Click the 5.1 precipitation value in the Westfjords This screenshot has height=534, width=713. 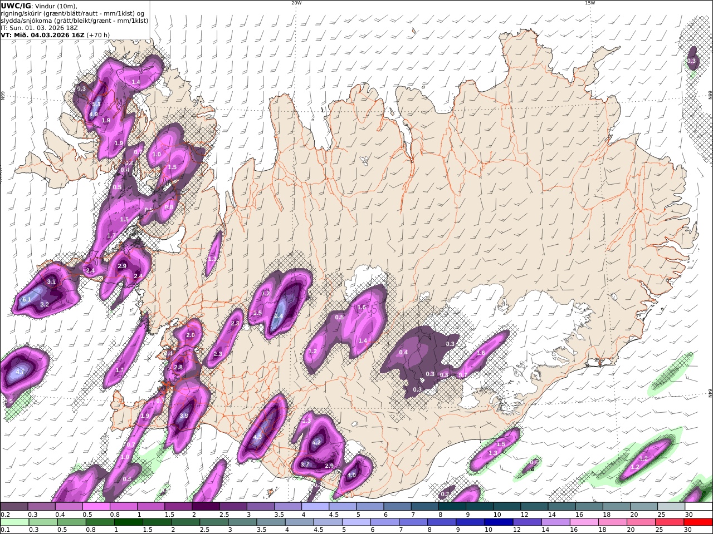point(96,104)
